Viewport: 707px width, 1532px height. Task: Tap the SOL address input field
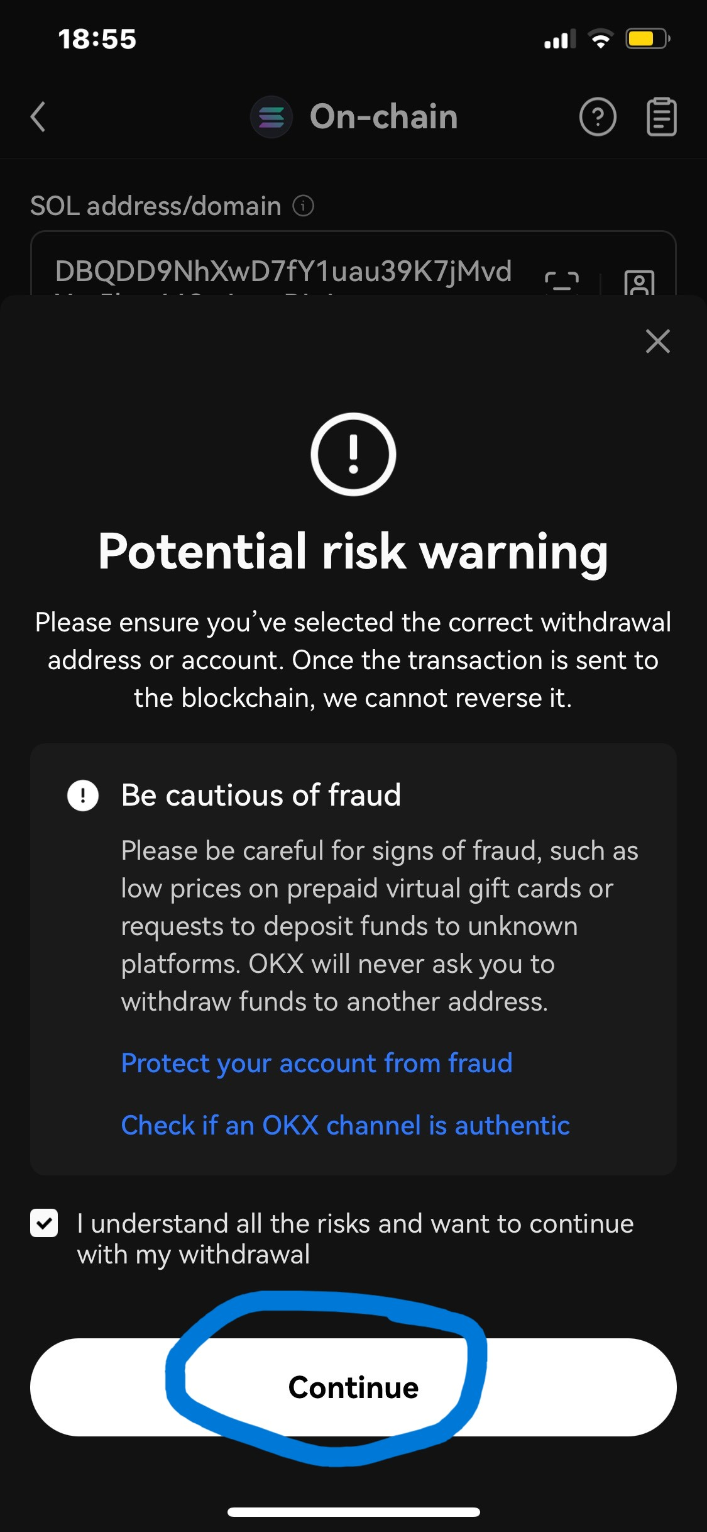(x=283, y=270)
